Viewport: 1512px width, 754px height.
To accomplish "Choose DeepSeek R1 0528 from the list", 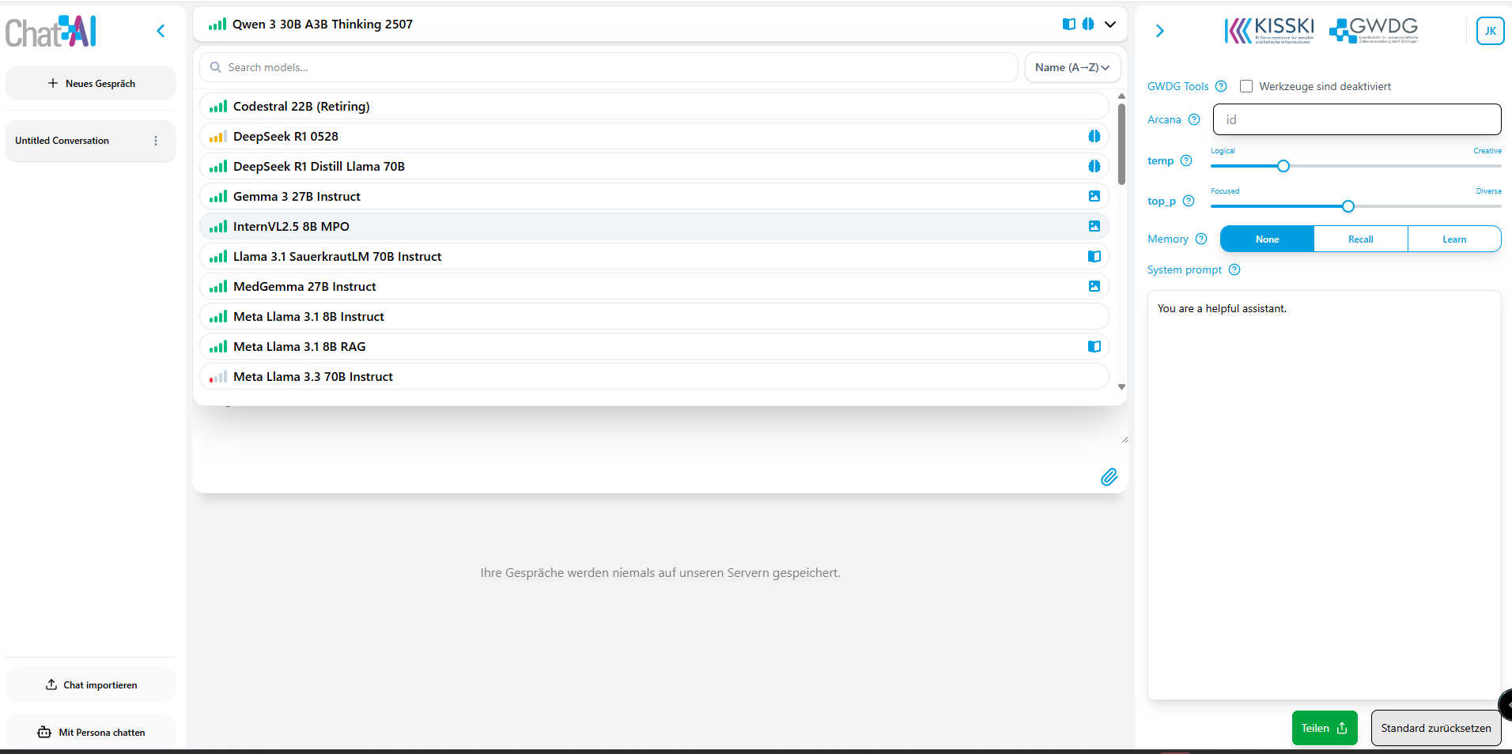I will (x=285, y=136).
